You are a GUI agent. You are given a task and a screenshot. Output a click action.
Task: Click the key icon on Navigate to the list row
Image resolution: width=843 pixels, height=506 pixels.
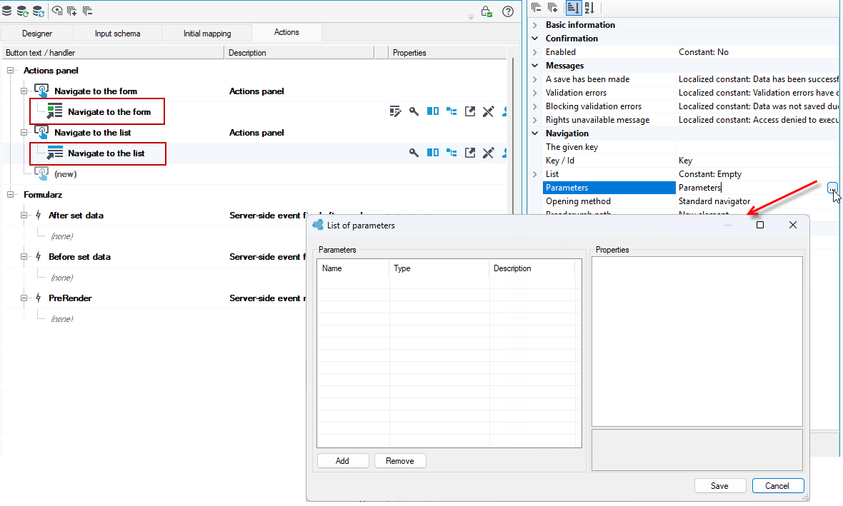click(414, 153)
